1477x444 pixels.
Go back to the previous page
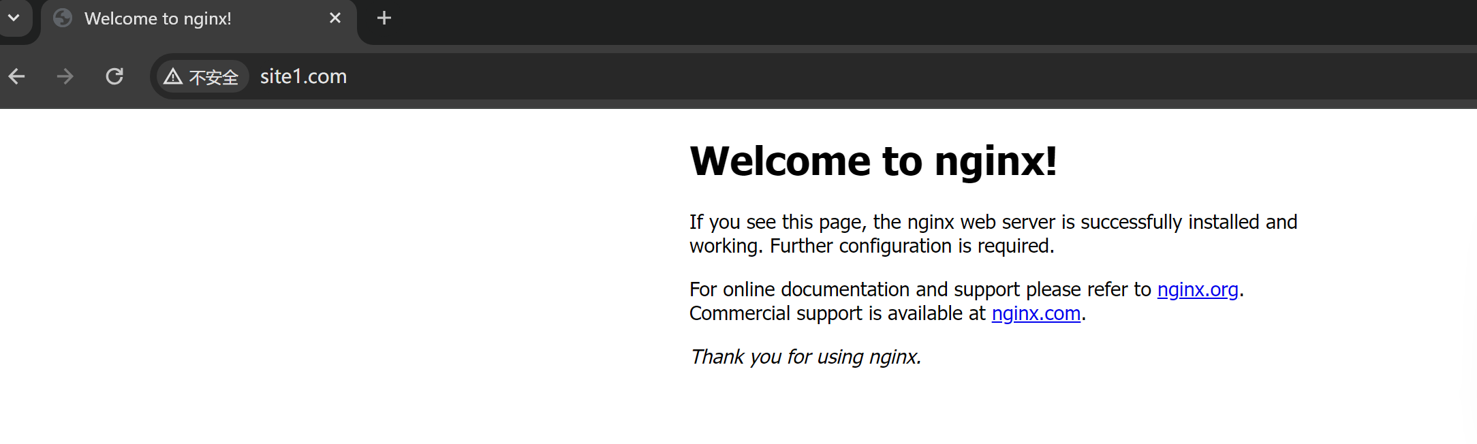tap(17, 76)
